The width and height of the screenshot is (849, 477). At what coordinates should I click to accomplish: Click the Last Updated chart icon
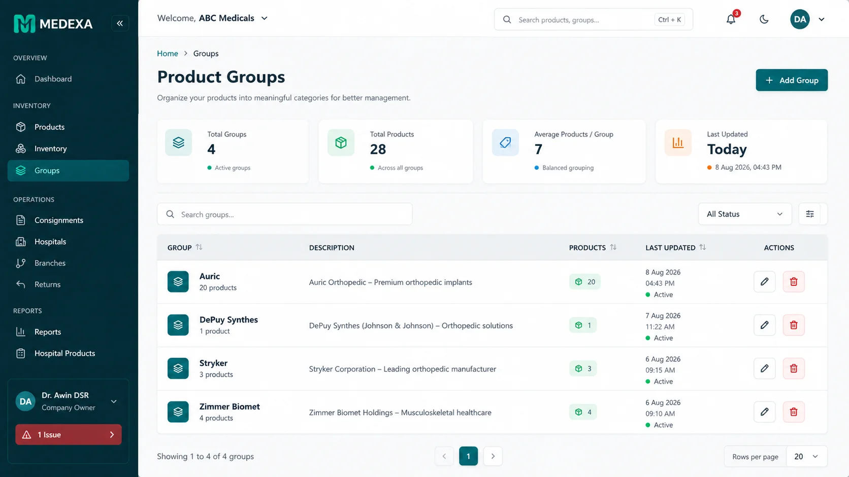coord(678,142)
